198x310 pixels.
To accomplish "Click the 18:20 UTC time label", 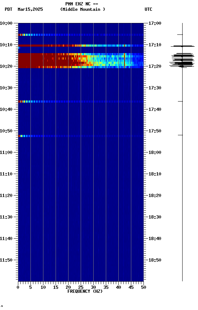I will click(x=155, y=196).
